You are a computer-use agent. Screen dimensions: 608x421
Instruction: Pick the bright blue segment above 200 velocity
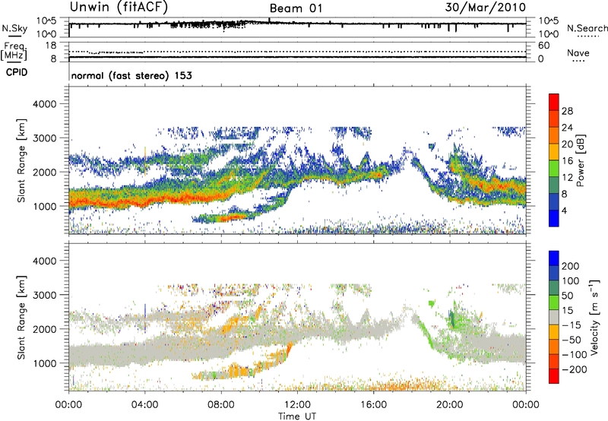click(x=554, y=258)
